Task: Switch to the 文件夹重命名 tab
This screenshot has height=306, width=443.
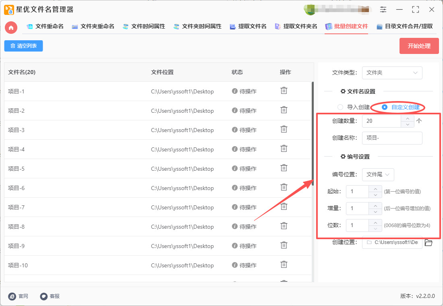Action: click(x=93, y=27)
